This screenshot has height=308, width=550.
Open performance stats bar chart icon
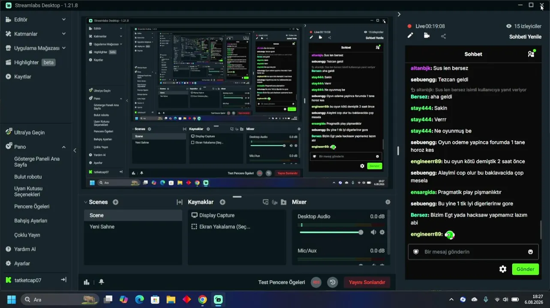coord(87,282)
